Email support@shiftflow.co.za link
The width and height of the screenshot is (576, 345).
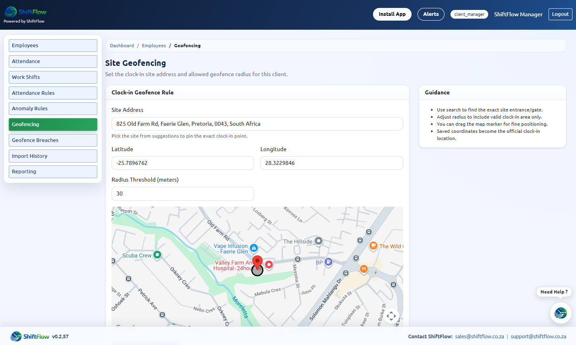pyautogui.click(x=538, y=336)
